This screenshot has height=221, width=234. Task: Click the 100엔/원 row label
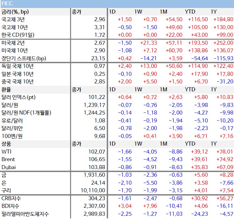tap(12, 136)
